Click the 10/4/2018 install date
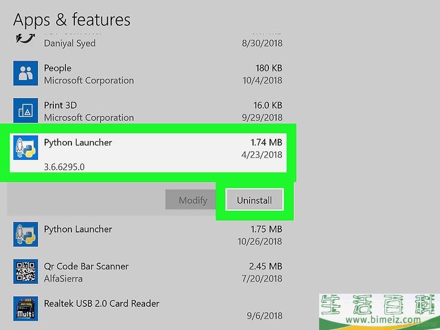This screenshot has width=440, height=330. (262, 81)
